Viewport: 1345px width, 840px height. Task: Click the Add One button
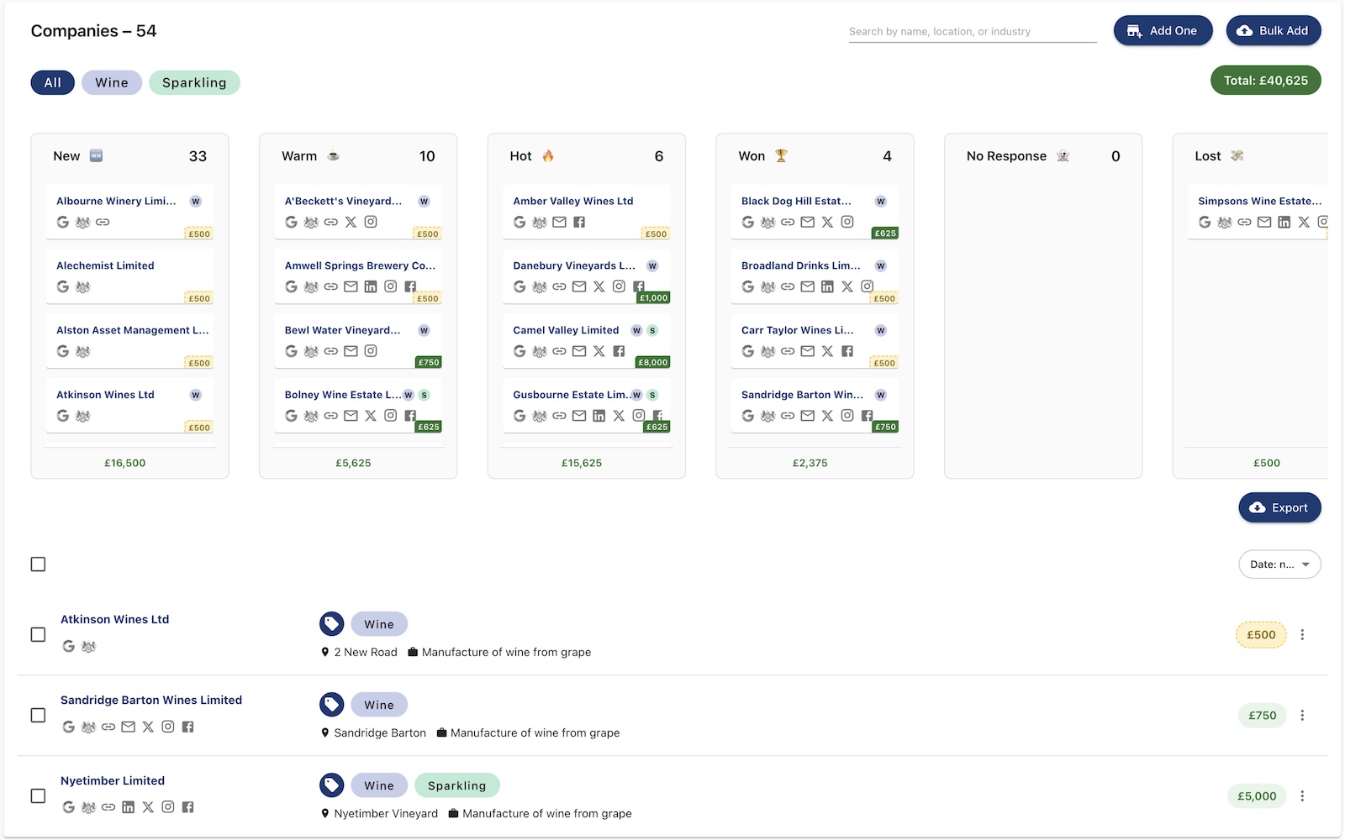[1163, 31]
